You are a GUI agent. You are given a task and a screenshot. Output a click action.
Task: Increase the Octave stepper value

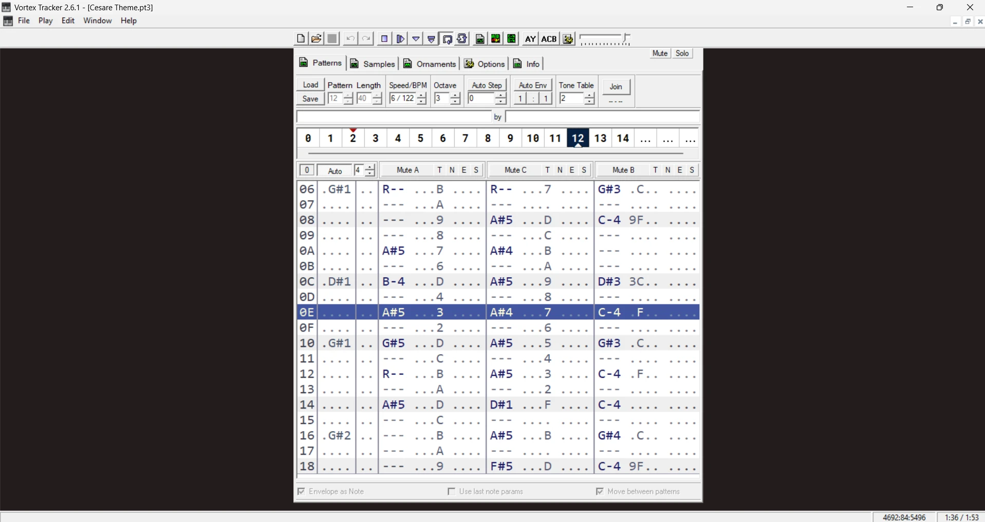tap(455, 95)
